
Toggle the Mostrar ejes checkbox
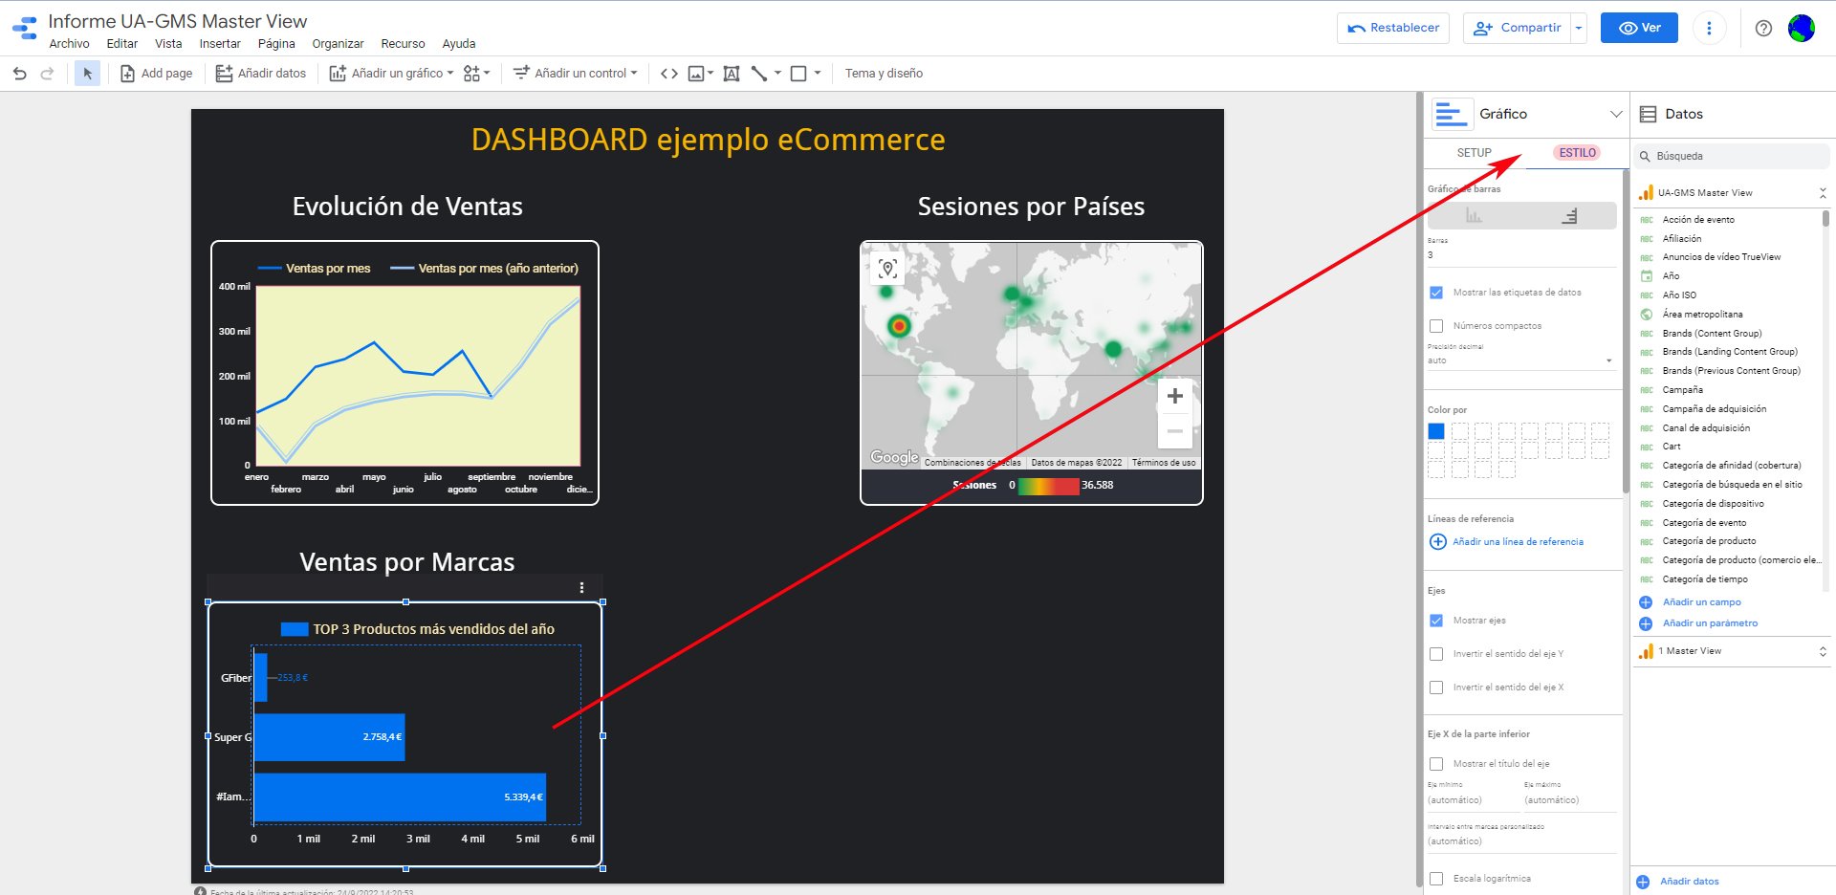tap(1436, 621)
